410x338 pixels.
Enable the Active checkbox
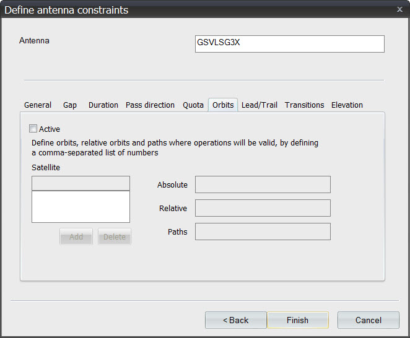[x=33, y=129]
